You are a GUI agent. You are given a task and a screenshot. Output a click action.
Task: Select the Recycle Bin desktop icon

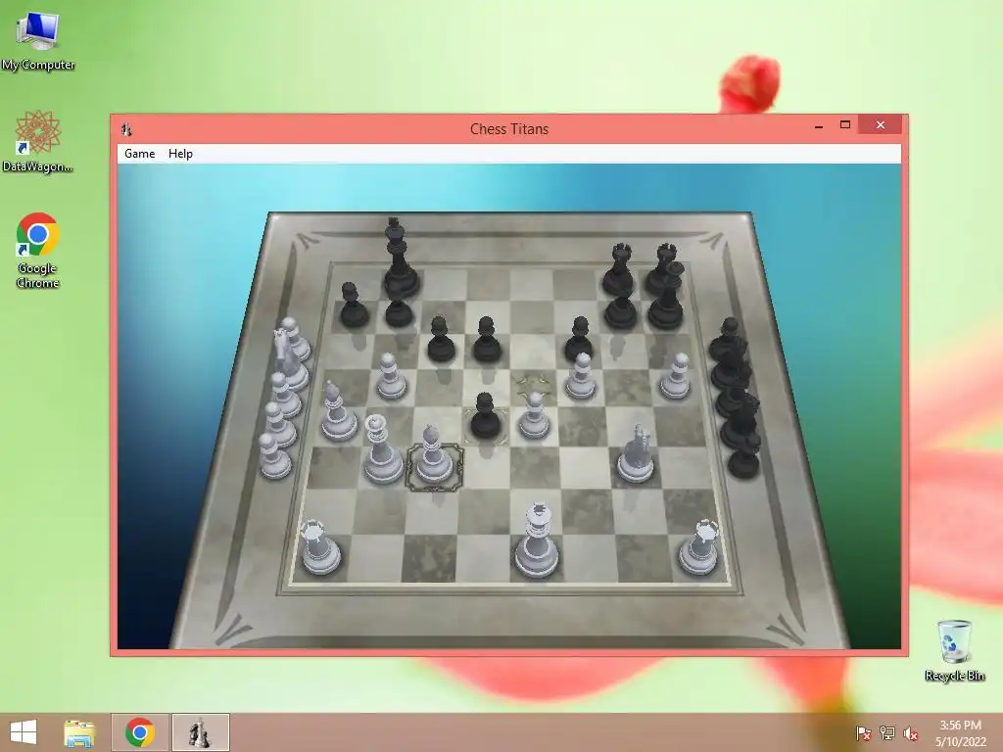click(x=954, y=650)
